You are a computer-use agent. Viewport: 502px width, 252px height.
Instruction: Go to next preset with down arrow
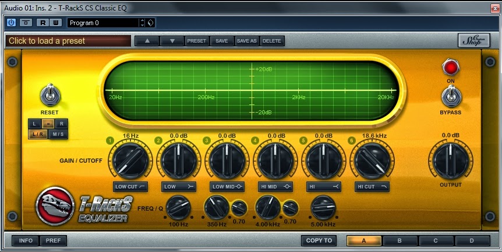click(x=172, y=41)
